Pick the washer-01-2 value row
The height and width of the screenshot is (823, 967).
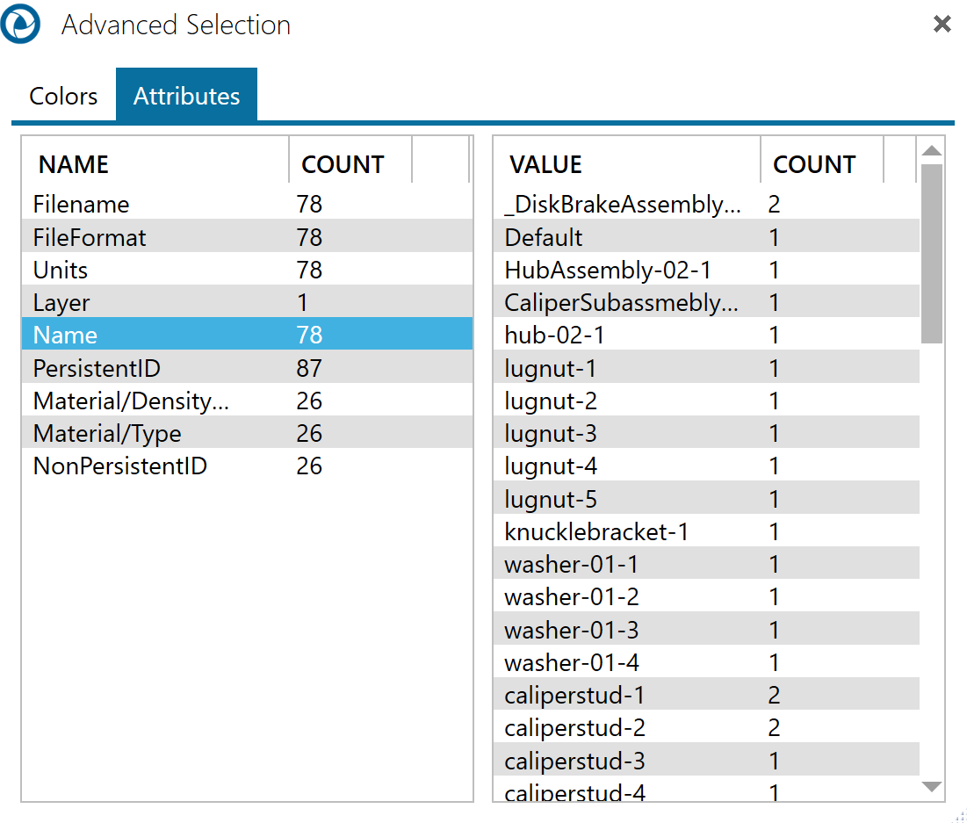click(571, 597)
